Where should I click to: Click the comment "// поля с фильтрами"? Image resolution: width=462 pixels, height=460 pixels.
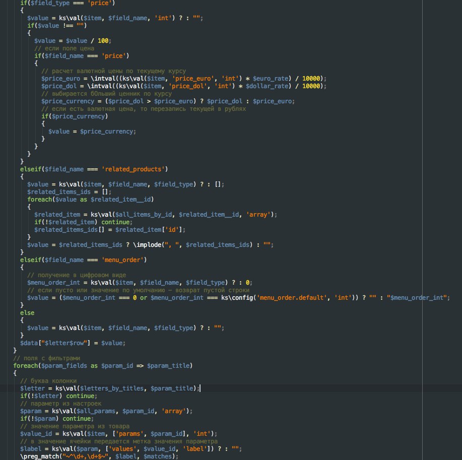[46, 358]
